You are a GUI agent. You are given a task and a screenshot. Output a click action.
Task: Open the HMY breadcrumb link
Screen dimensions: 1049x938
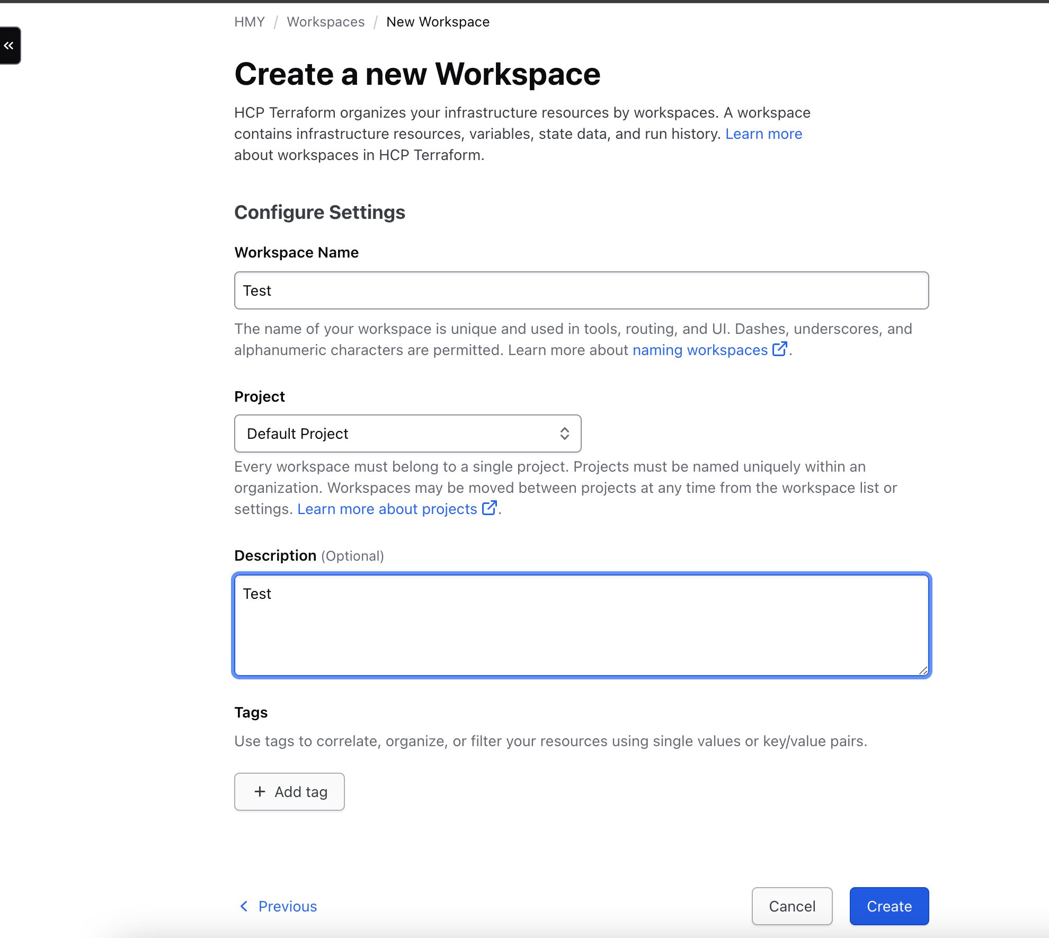click(x=250, y=22)
